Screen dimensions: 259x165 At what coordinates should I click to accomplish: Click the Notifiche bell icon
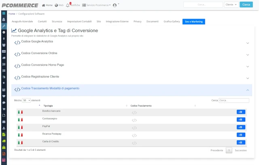point(68,5)
